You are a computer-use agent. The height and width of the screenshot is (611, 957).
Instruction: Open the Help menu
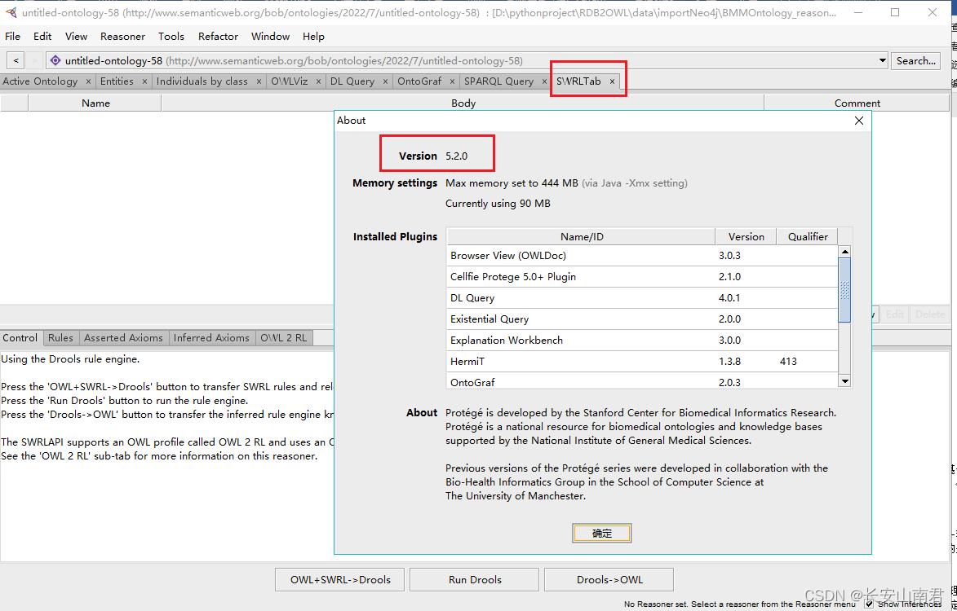(x=314, y=37)
